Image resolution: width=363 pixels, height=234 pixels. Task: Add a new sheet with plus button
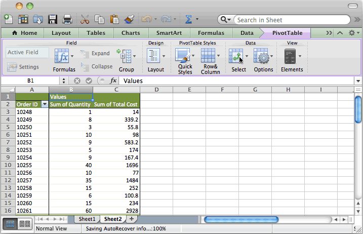[132, 219]
